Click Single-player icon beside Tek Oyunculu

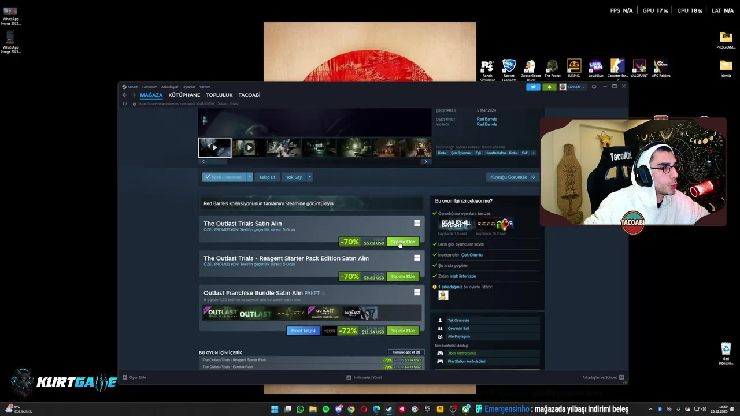point(440,320)
